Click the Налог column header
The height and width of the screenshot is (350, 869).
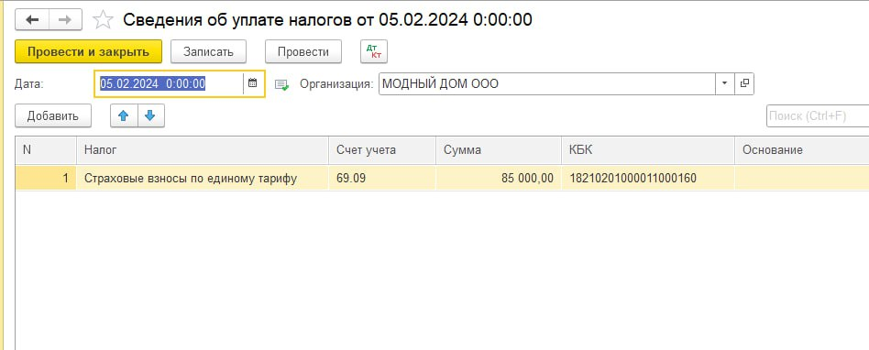203,150
